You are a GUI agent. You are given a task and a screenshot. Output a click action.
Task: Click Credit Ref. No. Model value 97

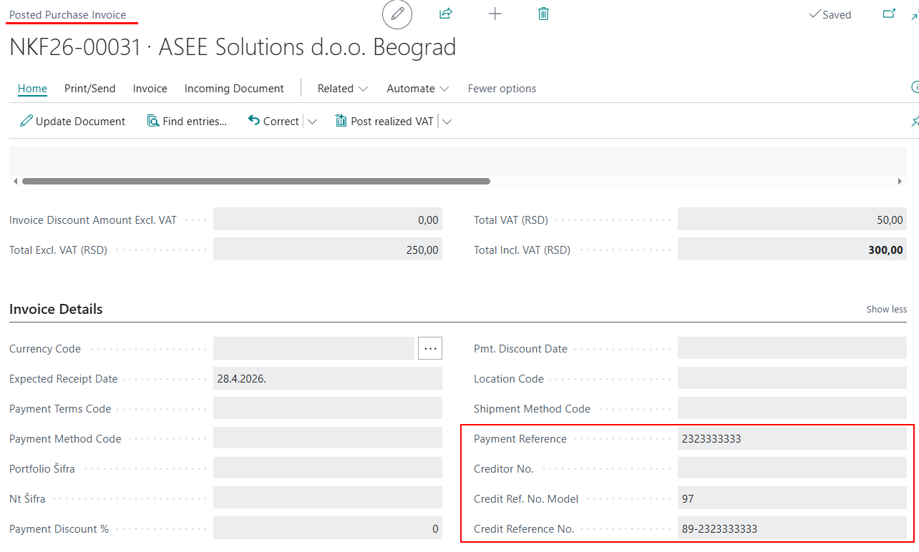pos(792,499)
